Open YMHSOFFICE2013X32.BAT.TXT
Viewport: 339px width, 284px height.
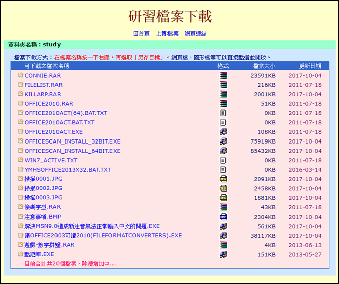[68, 170]
